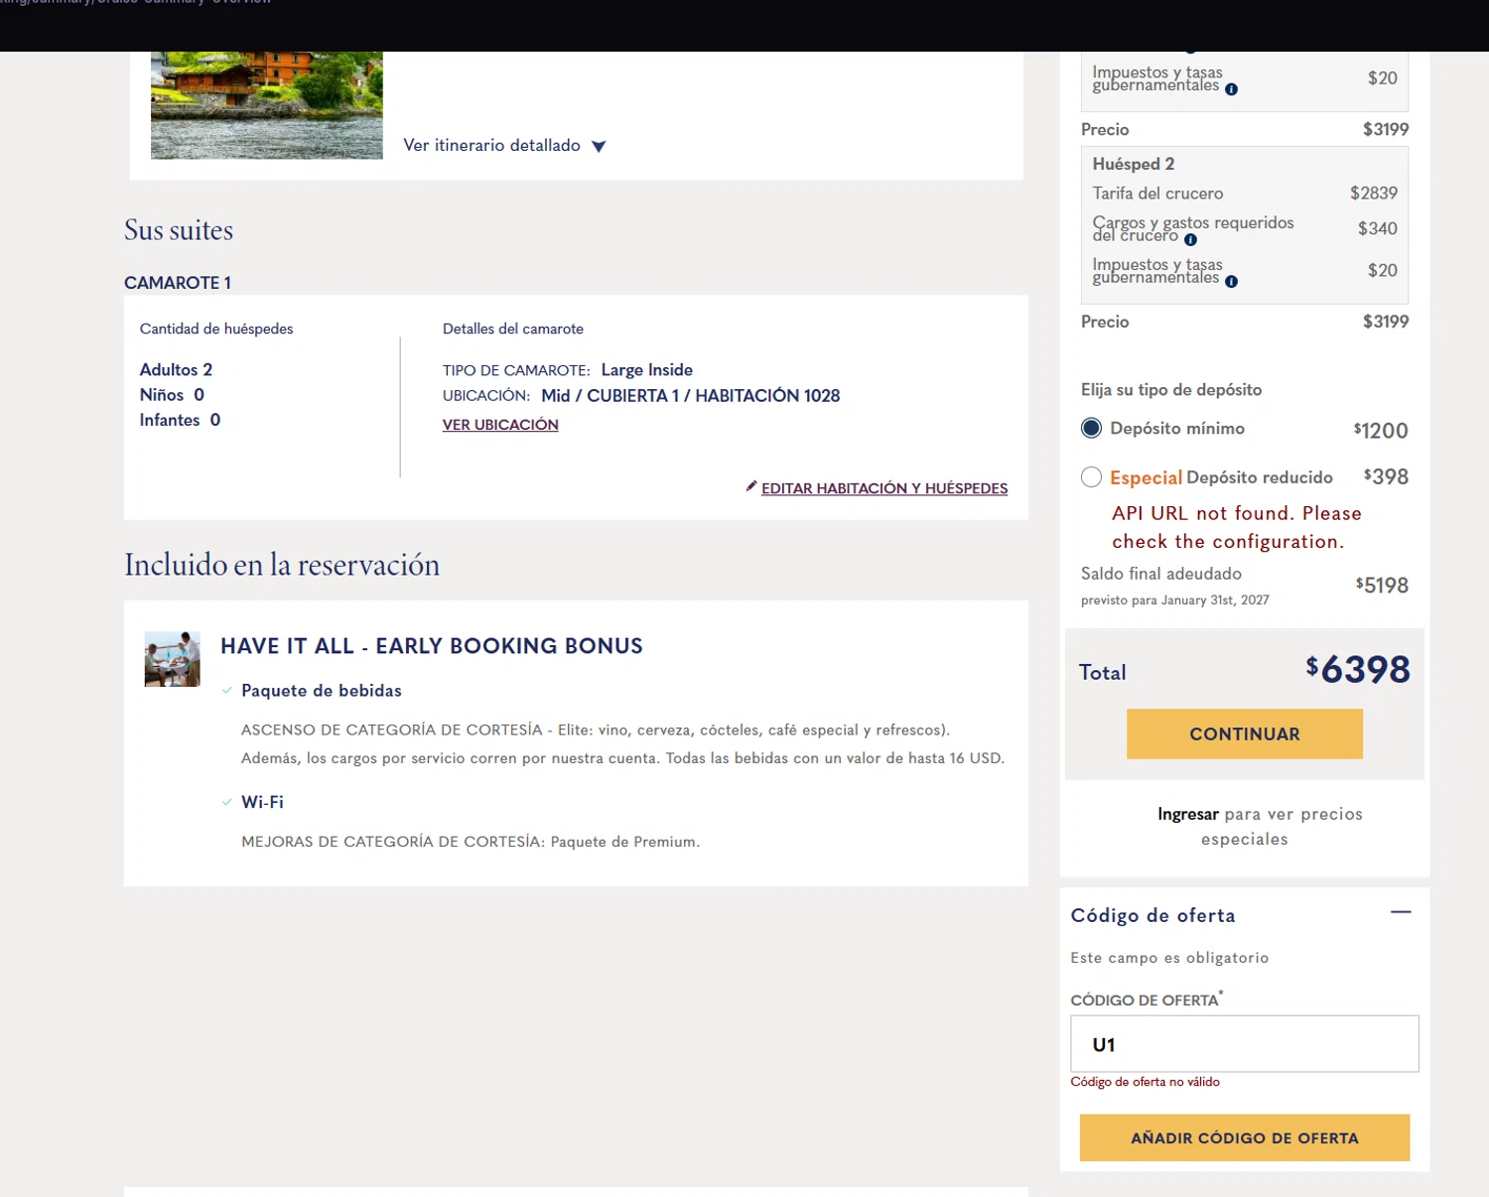Click the Paquete de bebidas checkmark icon
The image size is (1489, 1197).
click(227, 690)
